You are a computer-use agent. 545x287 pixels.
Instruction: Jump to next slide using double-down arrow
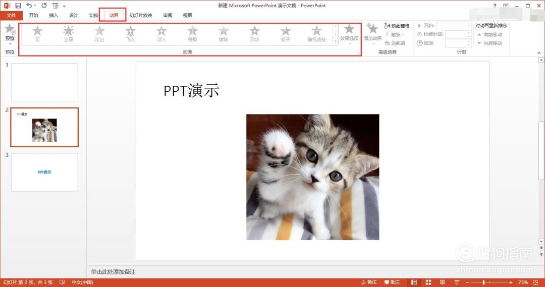[x=541, y=254]
